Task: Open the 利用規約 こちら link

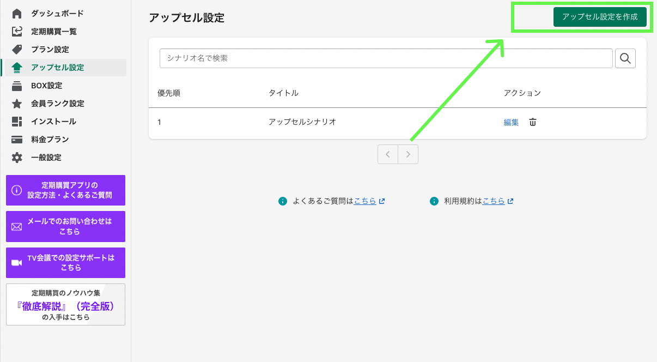Action: (493, 201)
